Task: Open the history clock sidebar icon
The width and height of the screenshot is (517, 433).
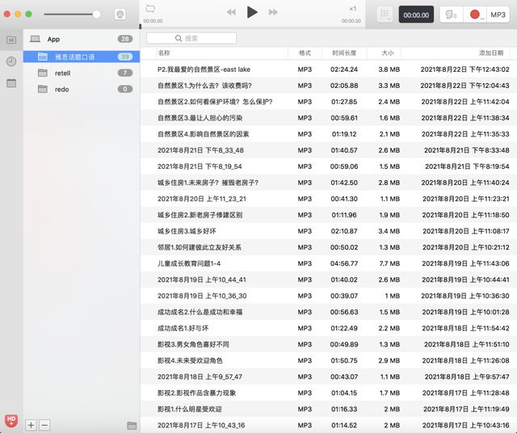Action: pos(11,61)
